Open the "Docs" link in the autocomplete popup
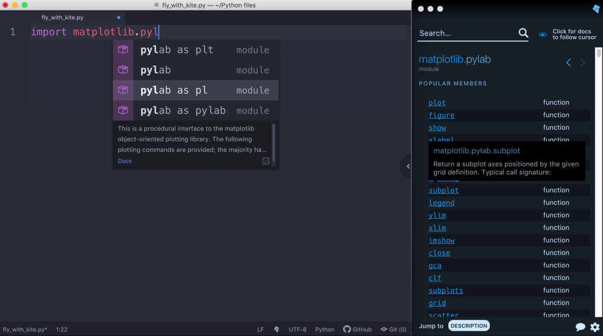 (x=125, y=161)
